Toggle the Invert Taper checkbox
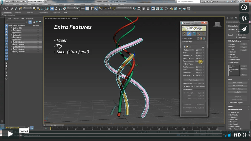 click(184, 64)
